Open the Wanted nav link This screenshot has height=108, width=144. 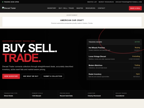(x=80, y=8)
